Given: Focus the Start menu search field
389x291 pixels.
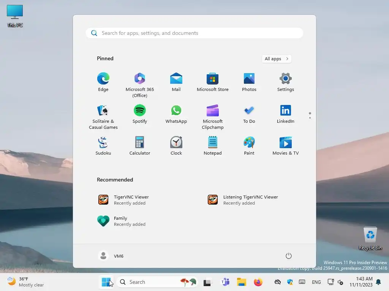Looking at the screenshot, I should pos(194,33).
